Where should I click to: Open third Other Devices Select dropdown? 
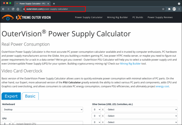[x=141, y=122]
